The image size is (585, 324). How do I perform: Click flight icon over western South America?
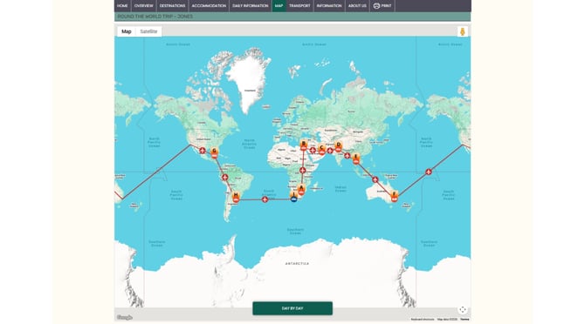pyautogui.click(x=224, y=178)
